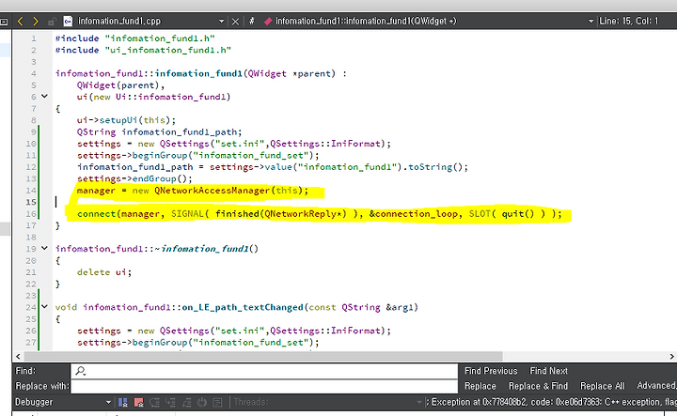Click the Line: 15, Col: 1 indicator
677x416 pixels.
[629, 21]
